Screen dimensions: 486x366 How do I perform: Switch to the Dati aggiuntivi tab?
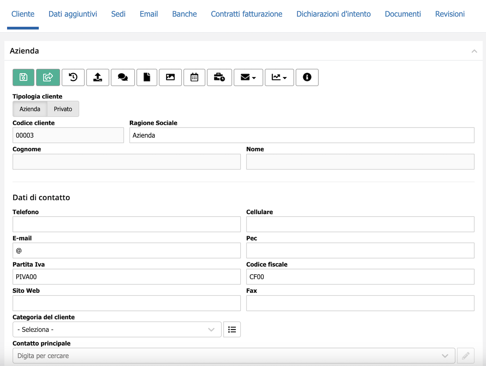(x=73, y=14)
